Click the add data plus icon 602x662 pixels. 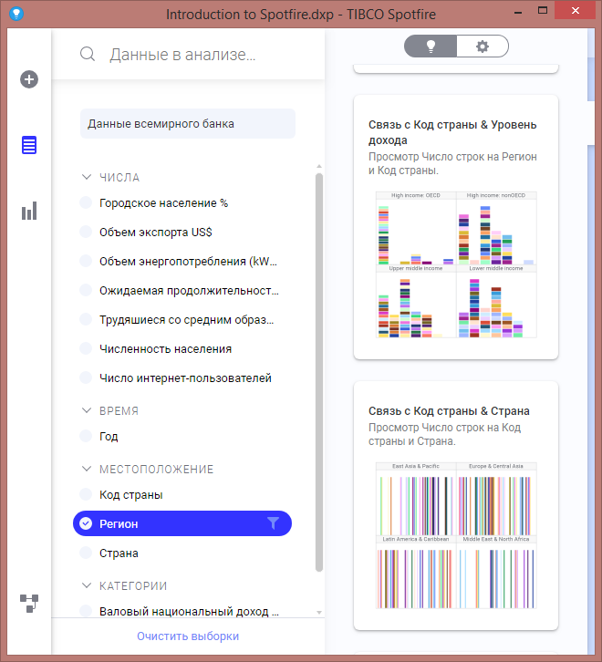click(x=29, y=79)
